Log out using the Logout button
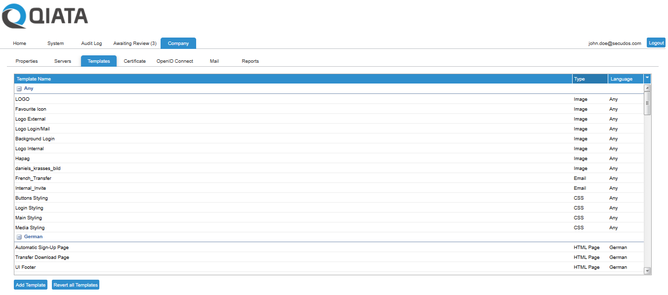The image size is (668, 295). pos(656,42)
